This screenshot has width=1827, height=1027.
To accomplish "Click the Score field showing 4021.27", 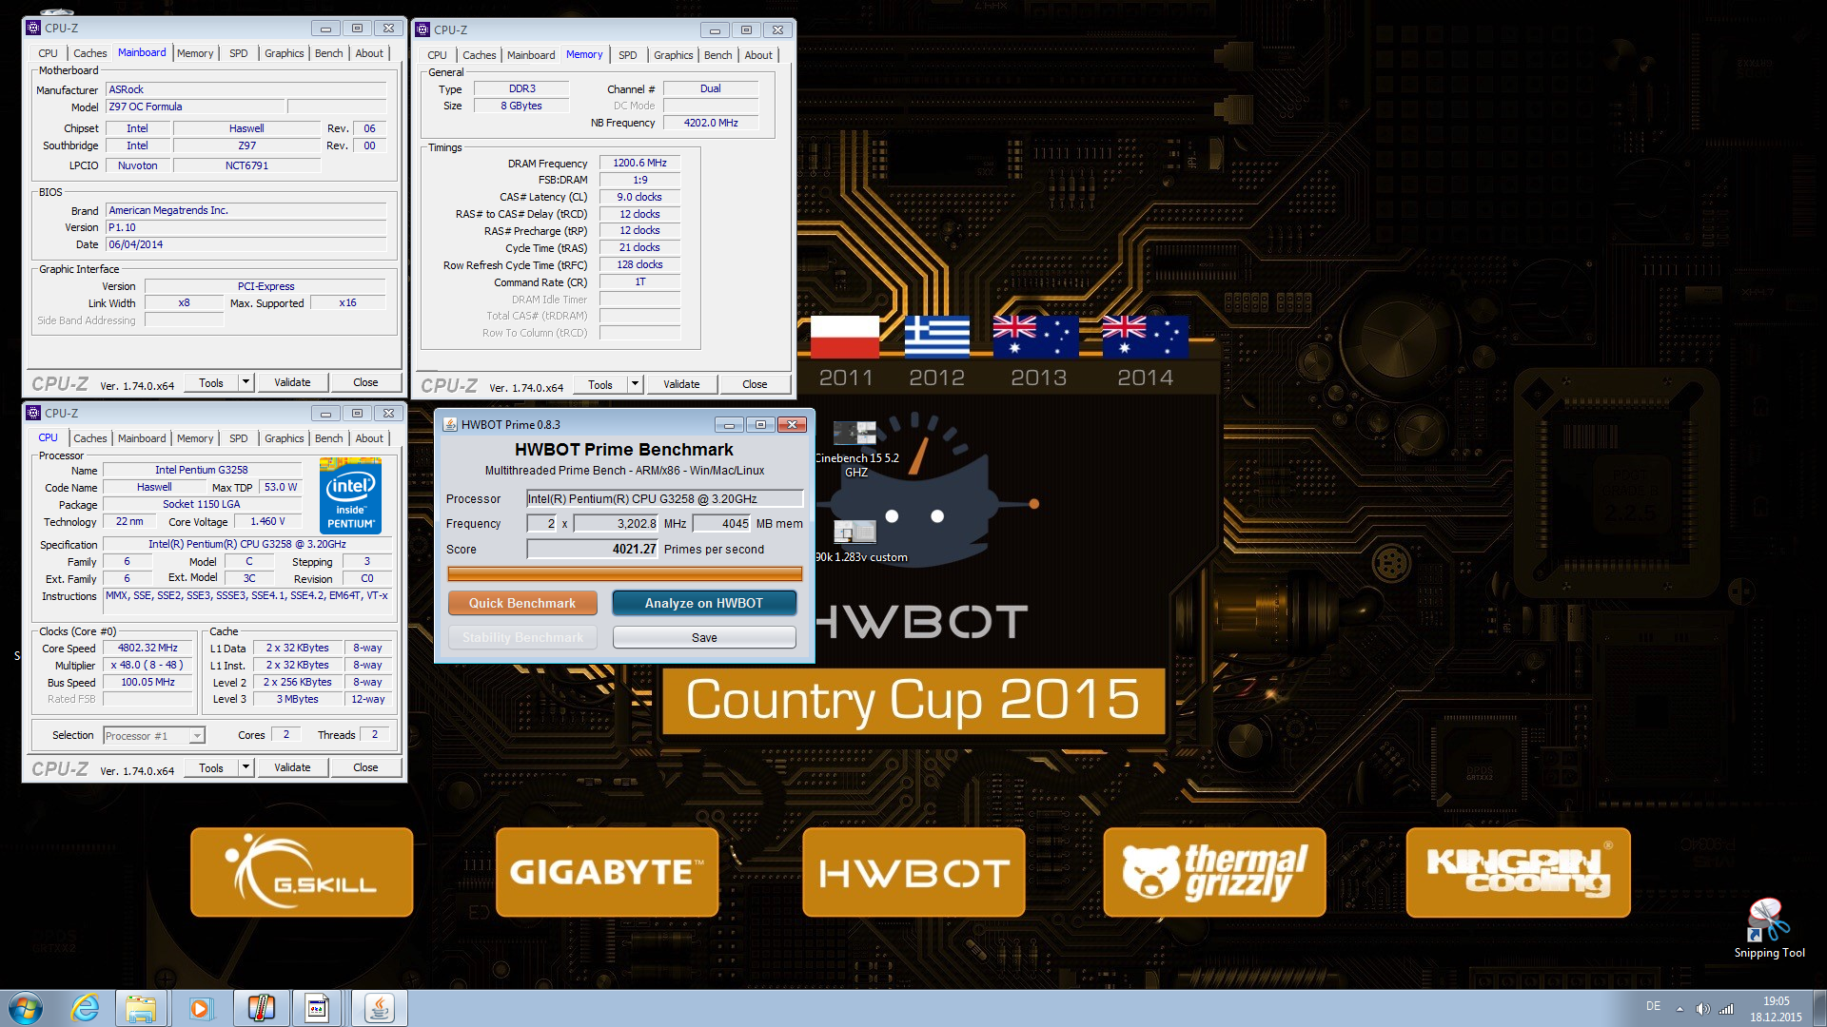I will (x=593, y=549).
